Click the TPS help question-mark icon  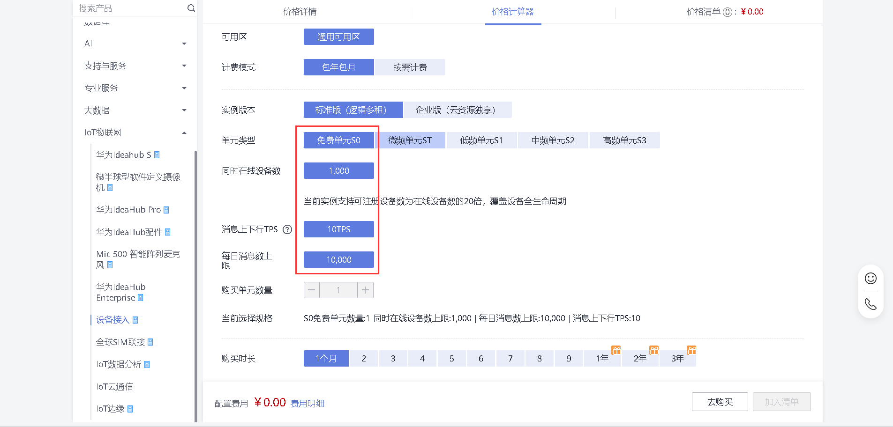(287, 229)
